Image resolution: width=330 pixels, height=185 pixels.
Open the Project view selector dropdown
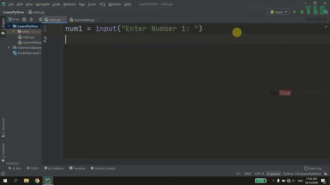pyautogui.click(x=13, y=20)
